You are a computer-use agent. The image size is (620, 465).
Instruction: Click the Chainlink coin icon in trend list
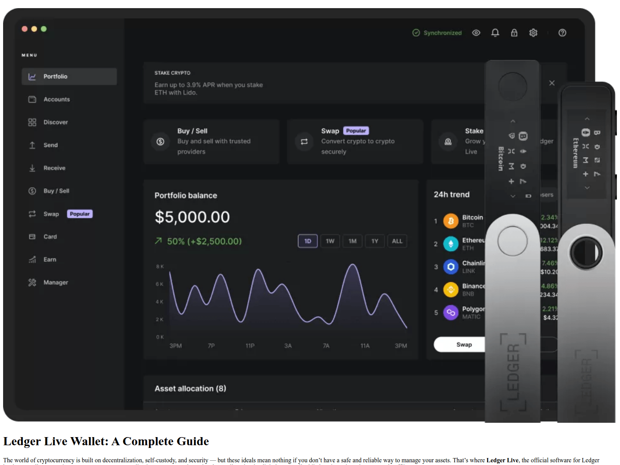(450, 267)
